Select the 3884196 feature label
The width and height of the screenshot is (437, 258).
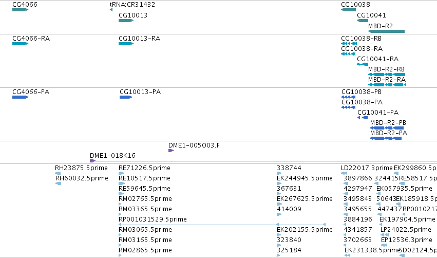[x=358, y=220]
